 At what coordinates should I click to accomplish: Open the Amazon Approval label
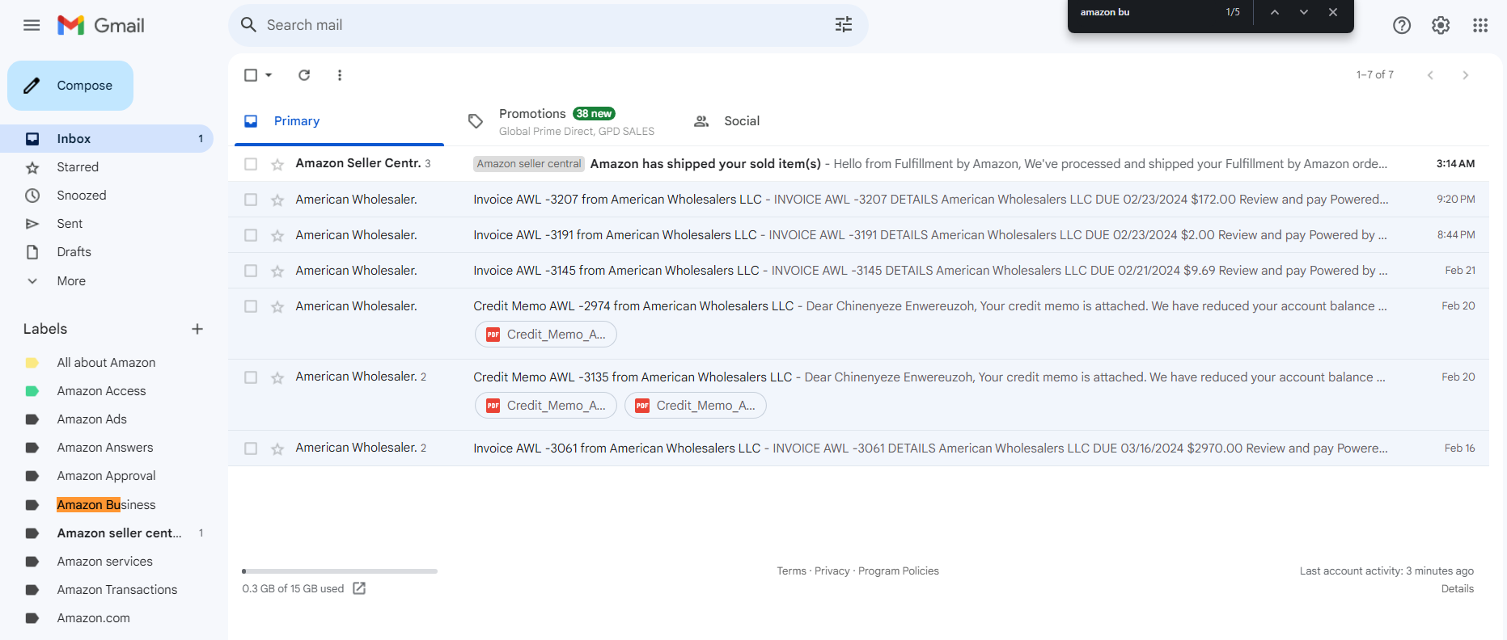[x=107, y=476]
